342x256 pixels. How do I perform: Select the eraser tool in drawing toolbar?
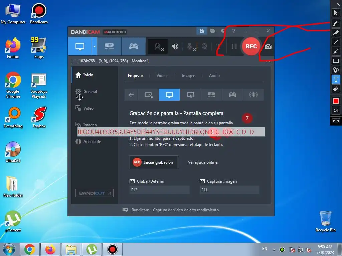[336, 89]
